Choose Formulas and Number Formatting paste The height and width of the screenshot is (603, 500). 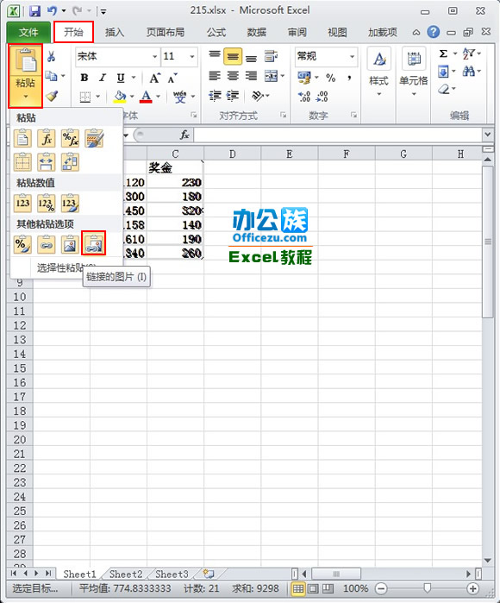(71, 139)
